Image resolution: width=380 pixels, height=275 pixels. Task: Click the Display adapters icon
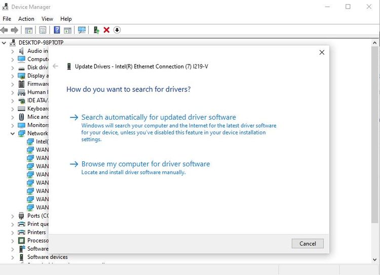(x=21, y=76)
